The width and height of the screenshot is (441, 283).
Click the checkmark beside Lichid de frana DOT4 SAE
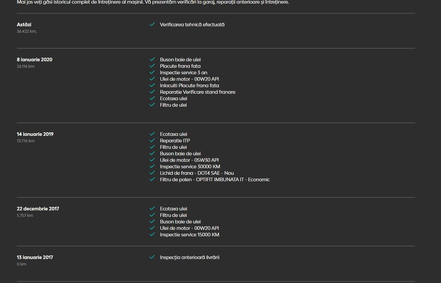click(x=152, y=173)
